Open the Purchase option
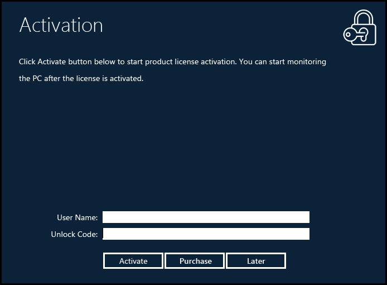The image size is (387, 285). (x=195, y=261)
